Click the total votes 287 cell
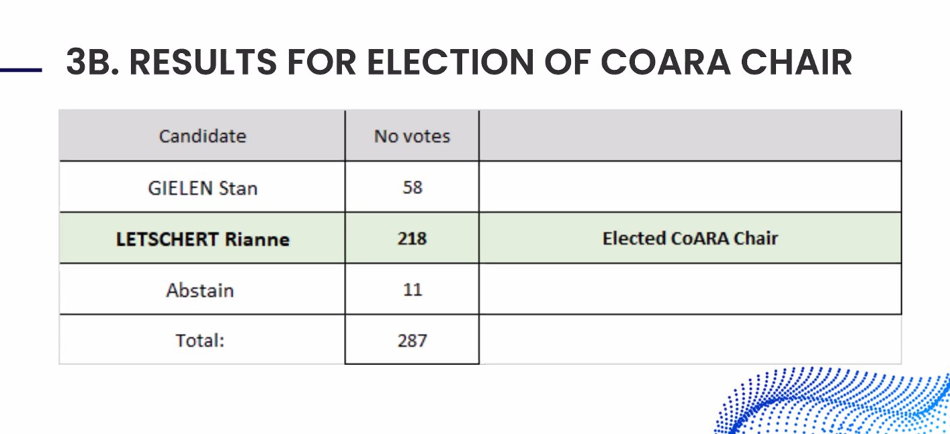This screenshot has height=434, width=950. pyautogui.click(x=412, y=340)
